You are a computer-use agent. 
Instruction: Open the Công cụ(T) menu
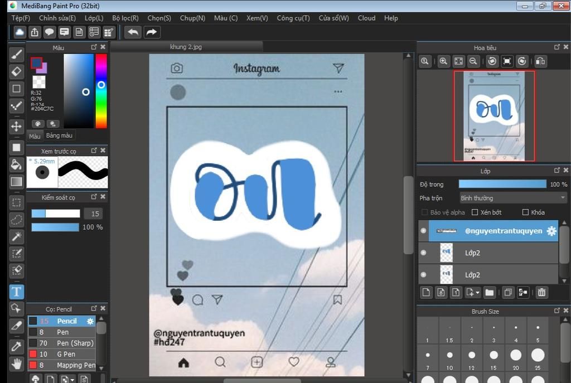[293, 18]
